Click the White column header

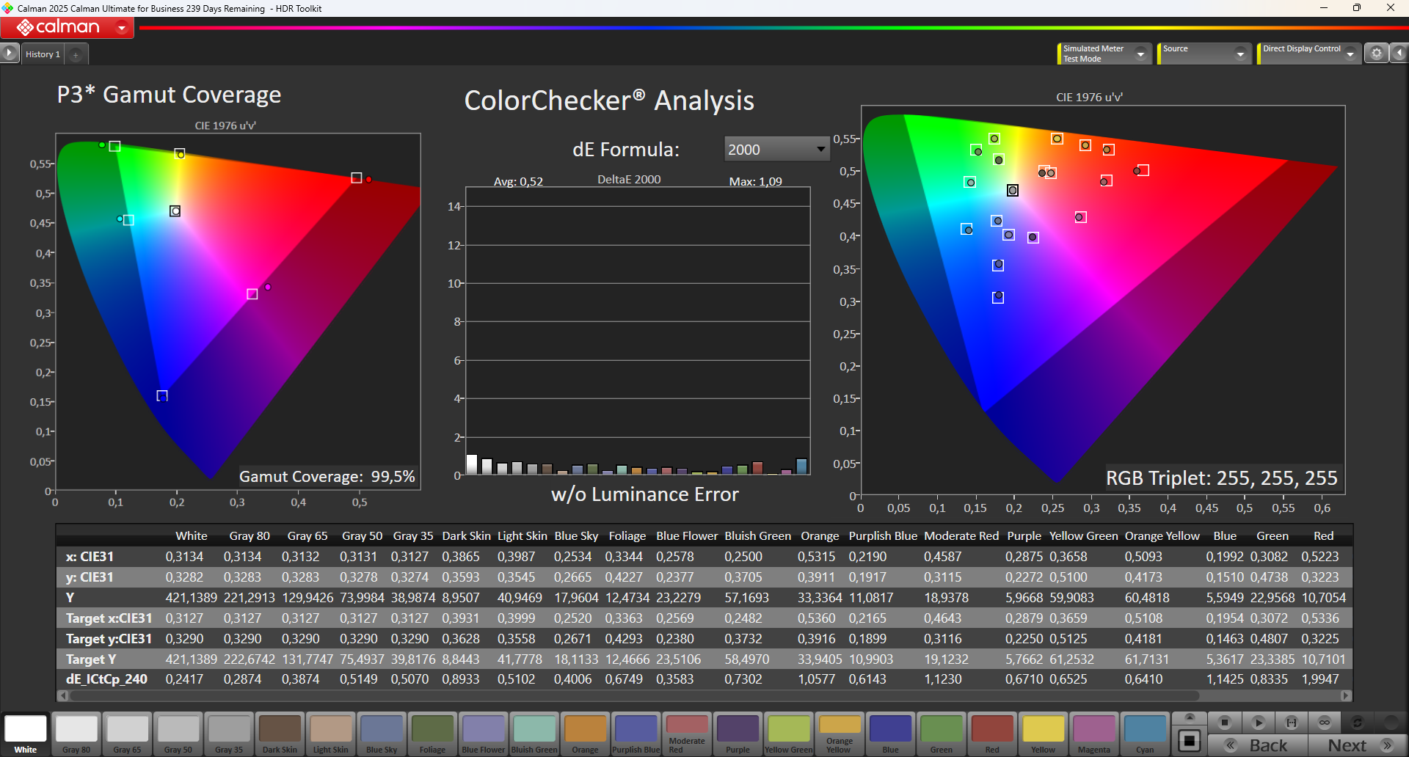click(x=192, y=535)
